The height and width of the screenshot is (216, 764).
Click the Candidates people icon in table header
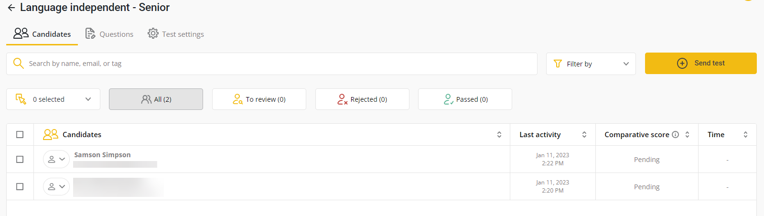(x=51, y=135)
